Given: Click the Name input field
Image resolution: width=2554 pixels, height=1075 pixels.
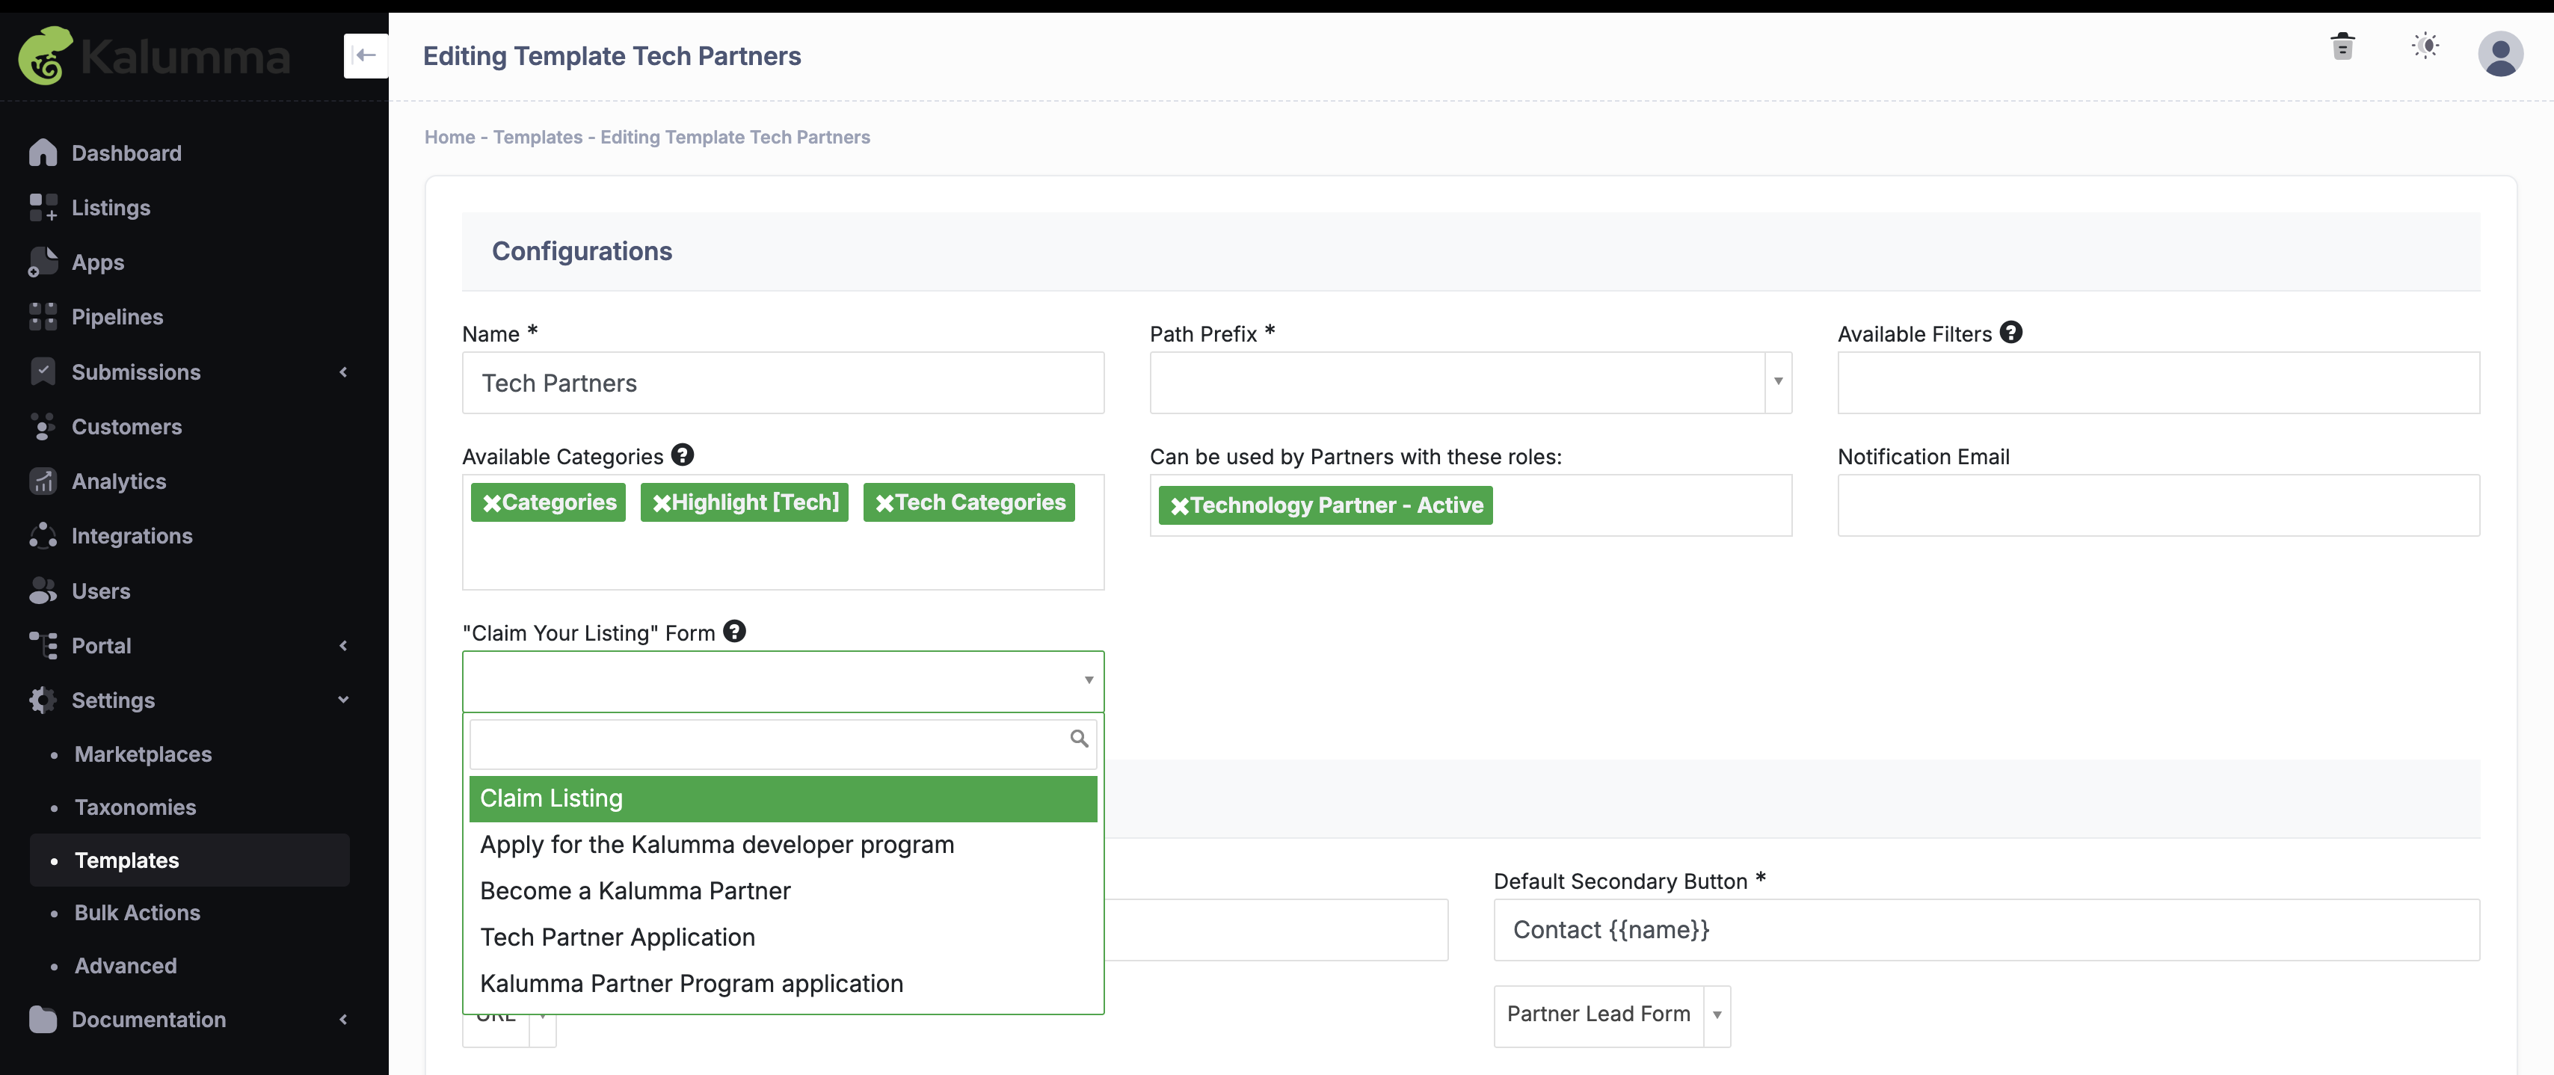Looking at the screenshot, I should point(784,383).
